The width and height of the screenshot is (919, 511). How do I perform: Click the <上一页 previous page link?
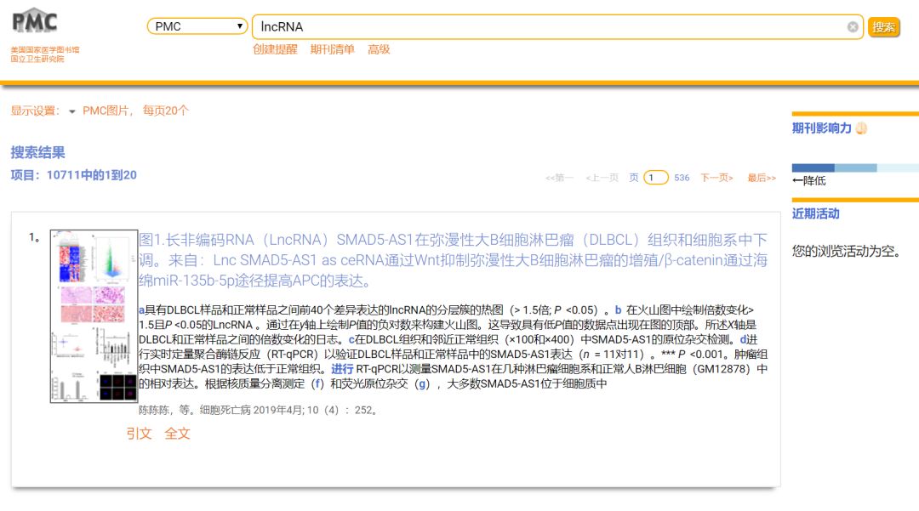tap(602, 178)
